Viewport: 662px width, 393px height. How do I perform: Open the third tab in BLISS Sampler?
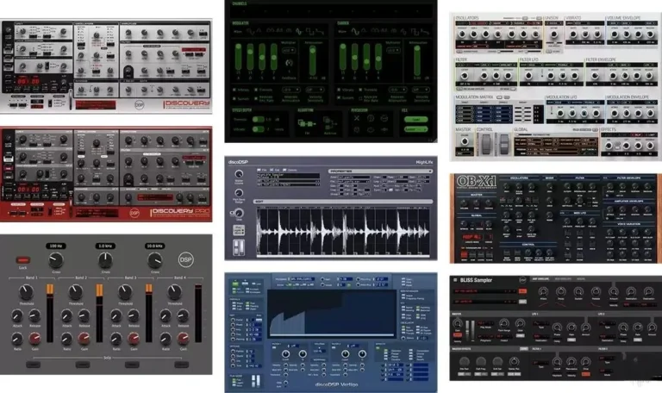pyautogui.click(x=581, y=279)
